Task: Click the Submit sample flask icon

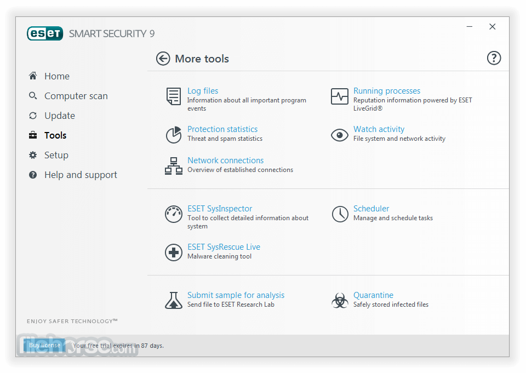Action: pyautogui.click(x=174, y=300)
